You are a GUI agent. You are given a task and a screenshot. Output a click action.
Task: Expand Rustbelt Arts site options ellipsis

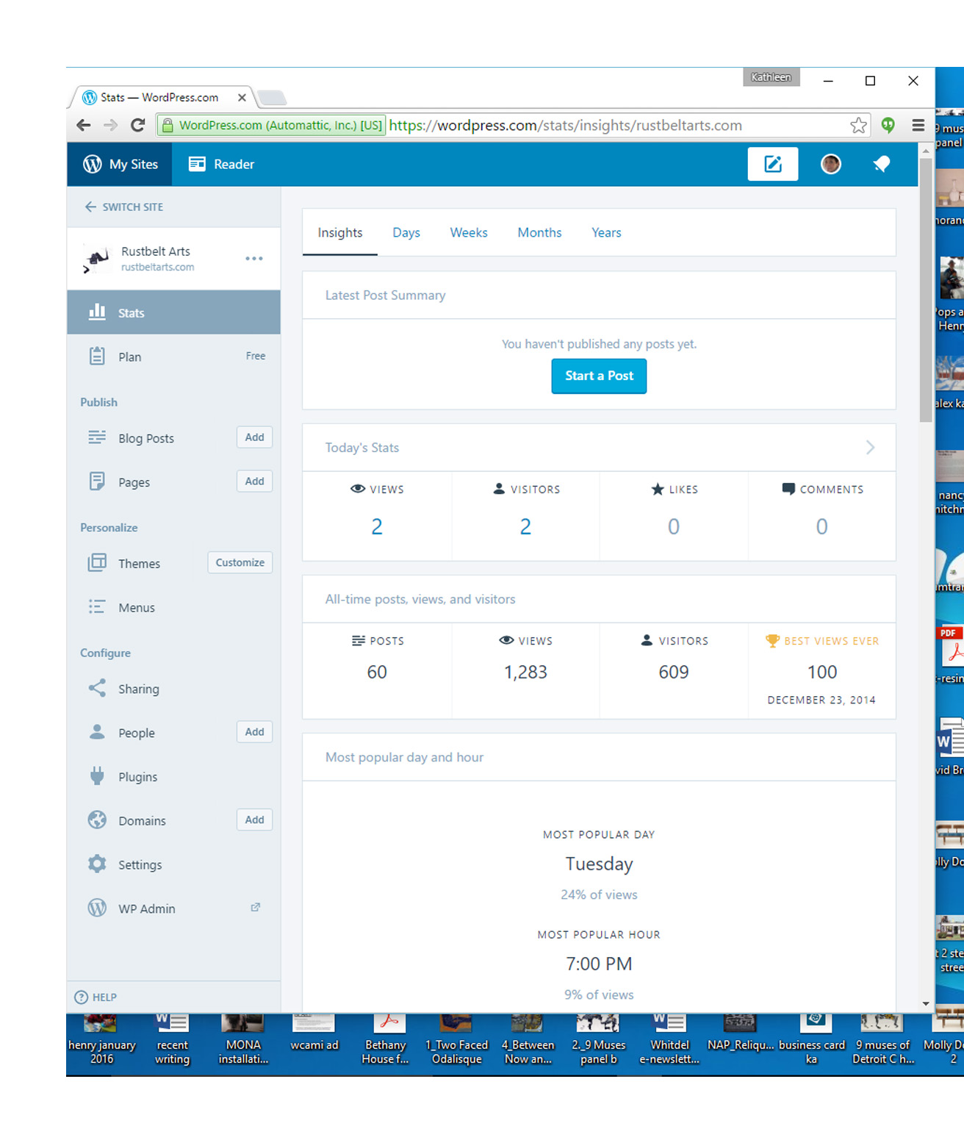click(254, 259)
